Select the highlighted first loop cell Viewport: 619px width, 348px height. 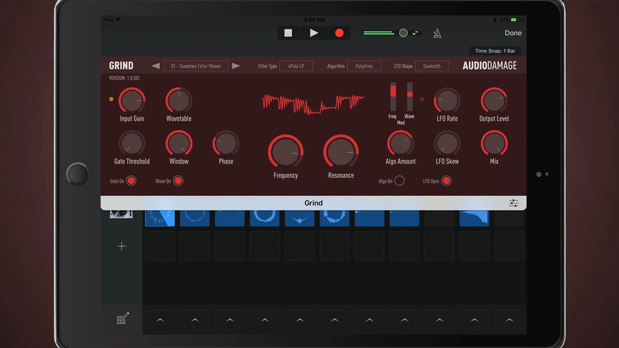(160, 218)
